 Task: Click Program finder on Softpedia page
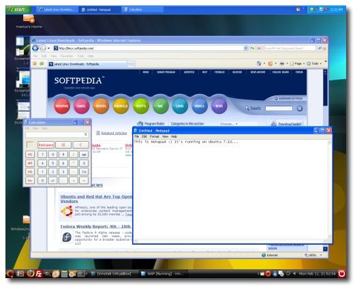point(151,123)
